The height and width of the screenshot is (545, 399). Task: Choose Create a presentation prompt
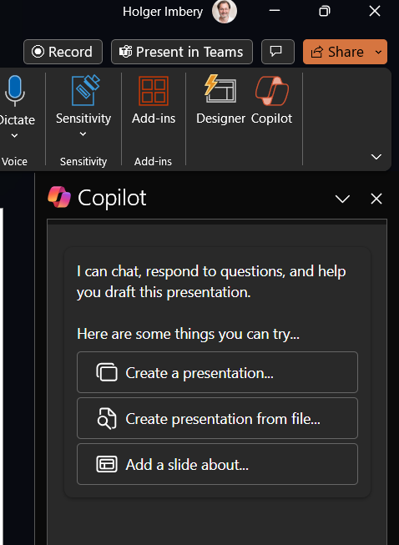(217, 372)
